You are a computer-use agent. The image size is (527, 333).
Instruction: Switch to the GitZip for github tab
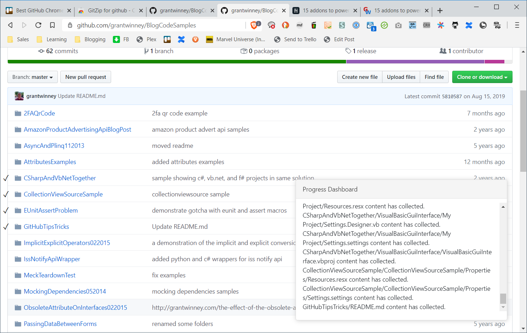click(x=107, y=11)
